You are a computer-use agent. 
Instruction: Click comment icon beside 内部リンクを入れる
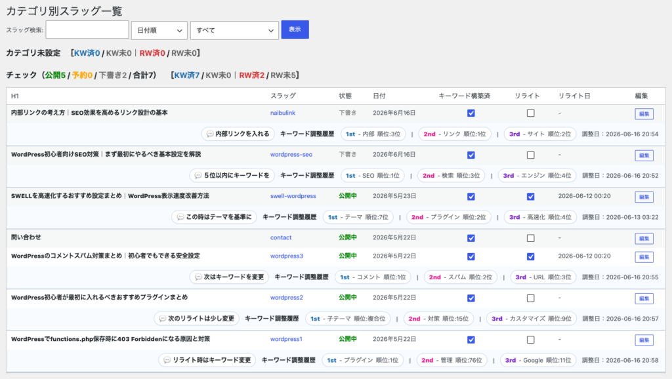(210, 134)
